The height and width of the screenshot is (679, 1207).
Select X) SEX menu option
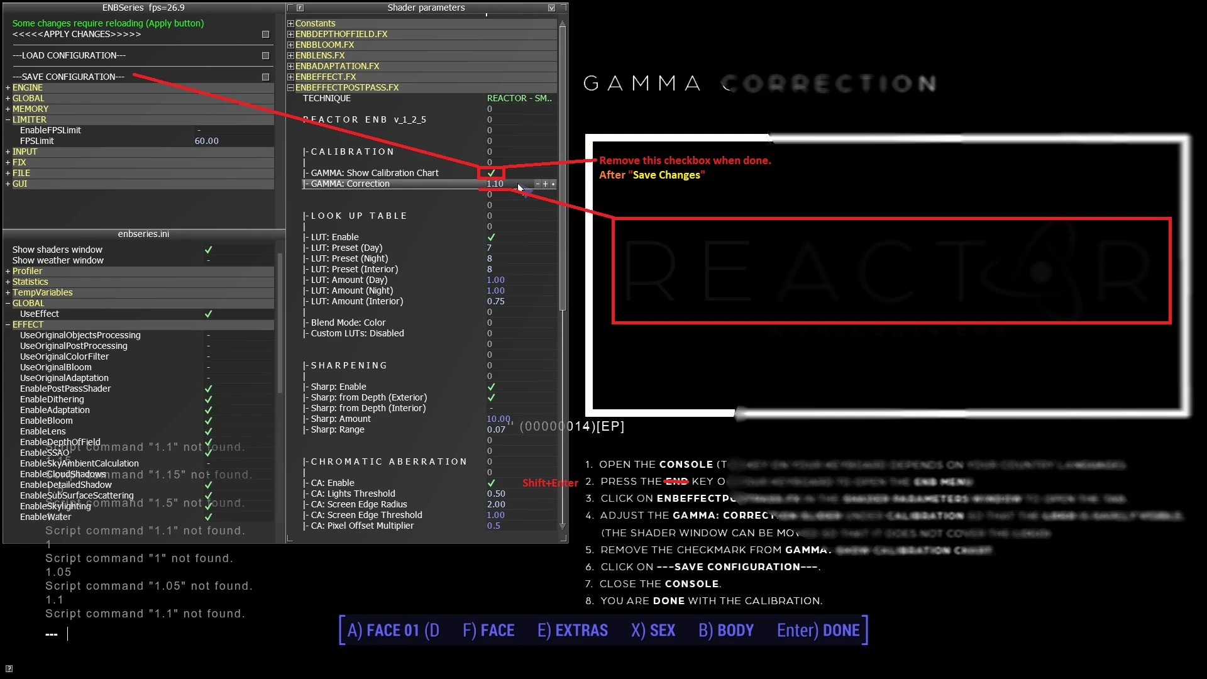[x=653, y=631]
